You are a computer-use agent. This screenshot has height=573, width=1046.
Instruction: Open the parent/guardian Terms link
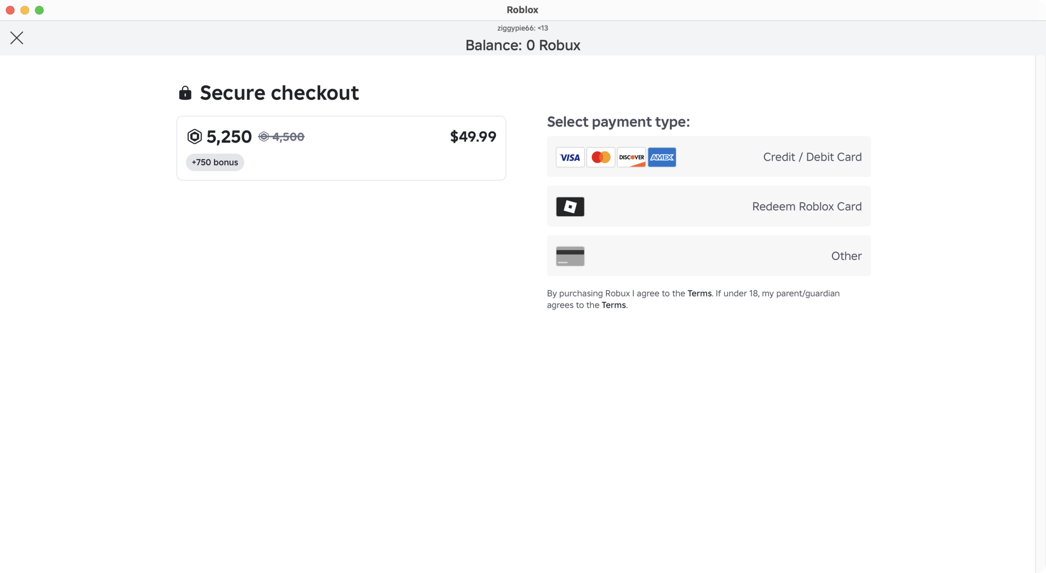coord(614,305)
